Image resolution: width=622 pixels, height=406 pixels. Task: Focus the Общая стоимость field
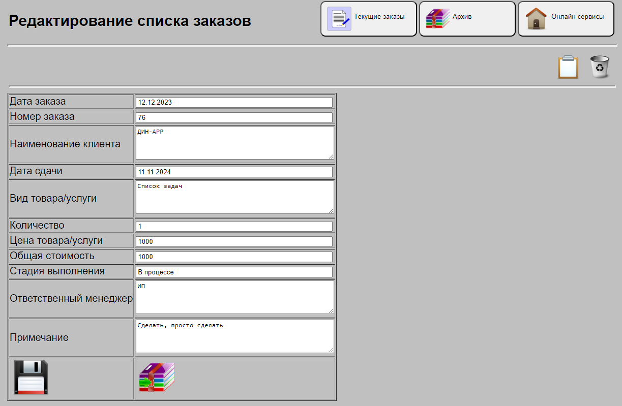234,257
